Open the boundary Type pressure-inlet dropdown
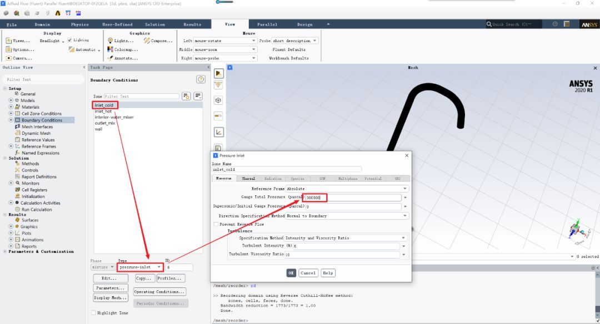The height and width of the screenshot is (324, 600). [x=140, y=267]
